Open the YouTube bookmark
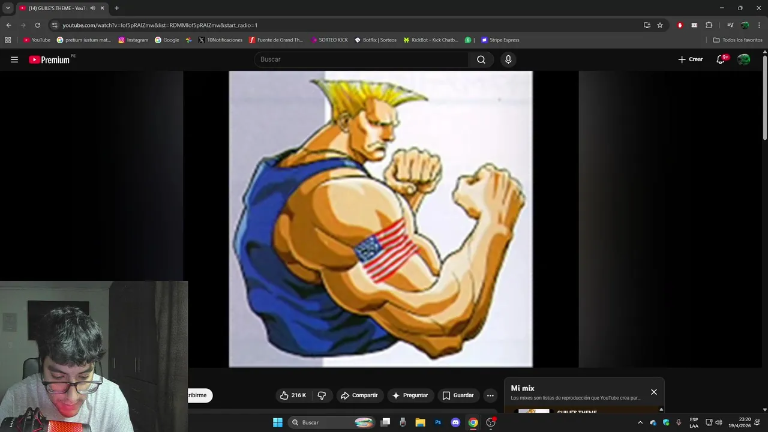Image resolution: width=768 pixels, height=432 pixels. (37, 40)
